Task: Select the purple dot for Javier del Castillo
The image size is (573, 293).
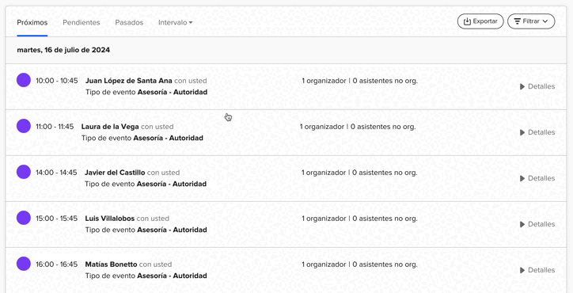Action: [x=24, y=172]
